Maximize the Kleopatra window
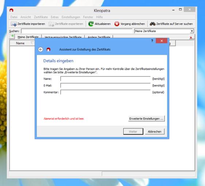205x186 pixels. point(180,9)
